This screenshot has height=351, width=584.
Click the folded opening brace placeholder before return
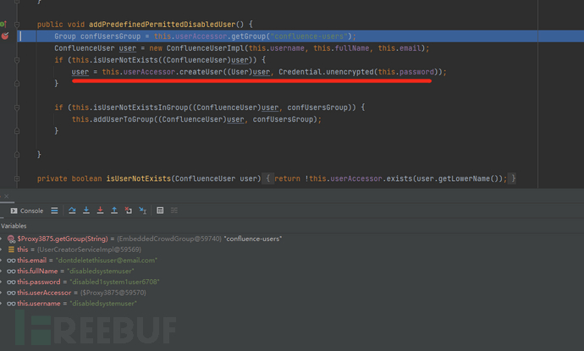point(267,178)
